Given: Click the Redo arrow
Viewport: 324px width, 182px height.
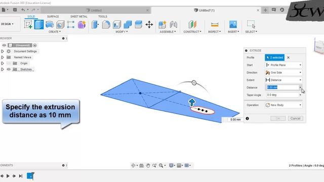Looking at the screenshot, I should point(33,10).
